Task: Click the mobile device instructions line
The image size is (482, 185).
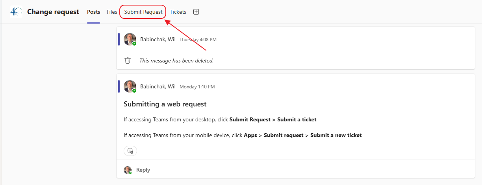Action: pos(243,135)
